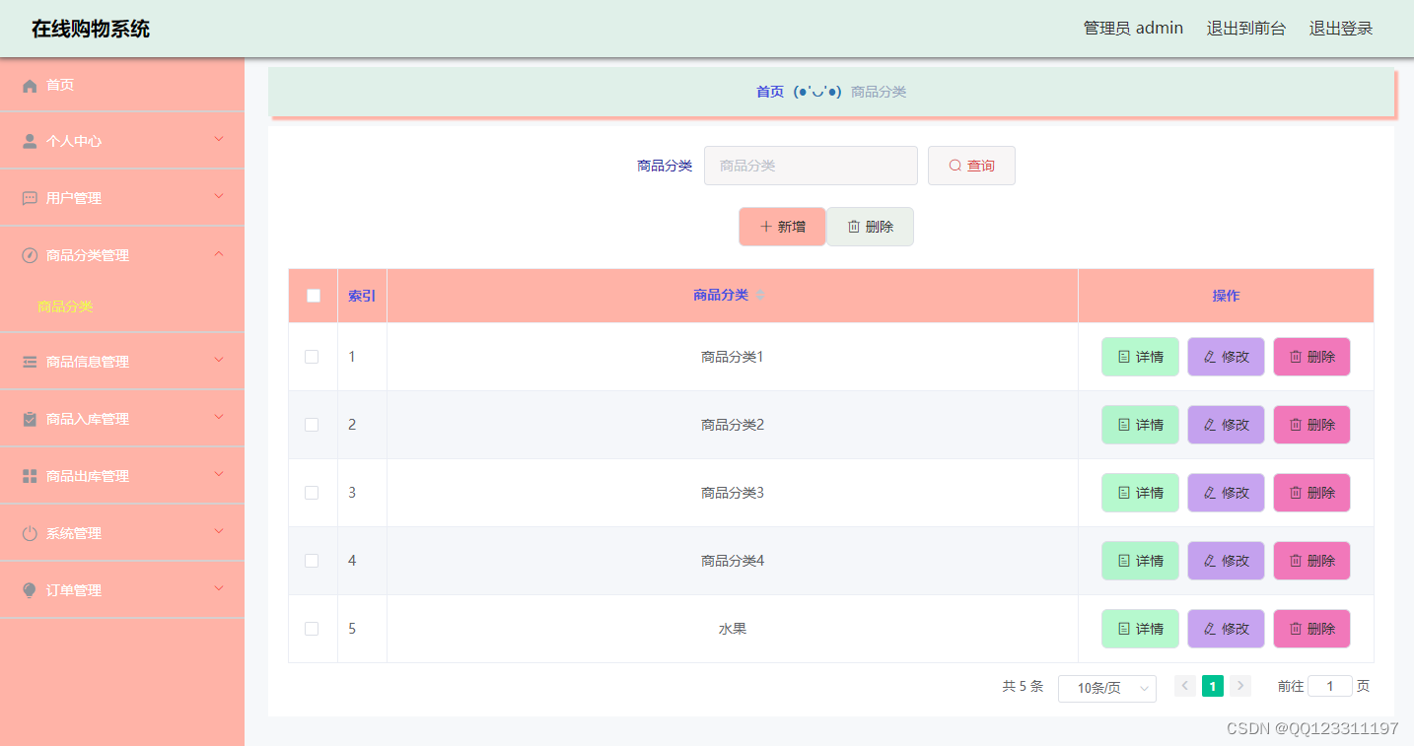Open 详情 for row 商品分类3
1414x746 pixels.
1140,493
